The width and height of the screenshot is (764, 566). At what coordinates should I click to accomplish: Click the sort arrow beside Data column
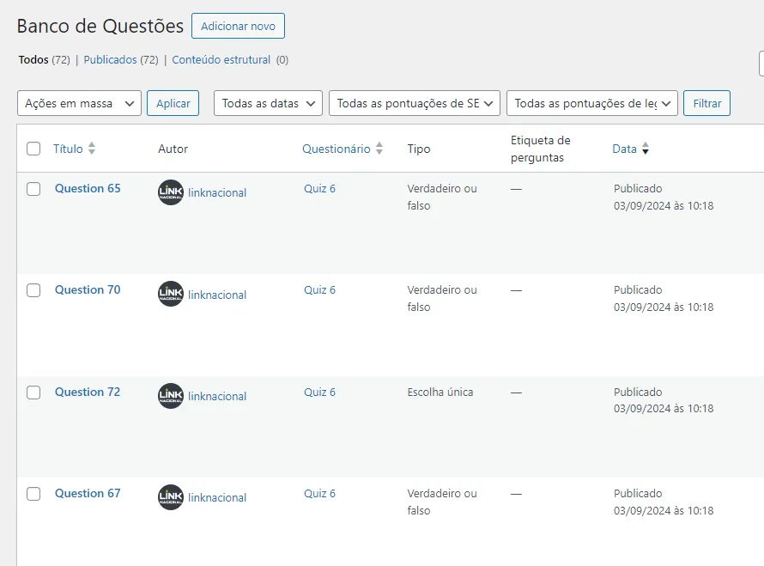[x=646, y=149]
